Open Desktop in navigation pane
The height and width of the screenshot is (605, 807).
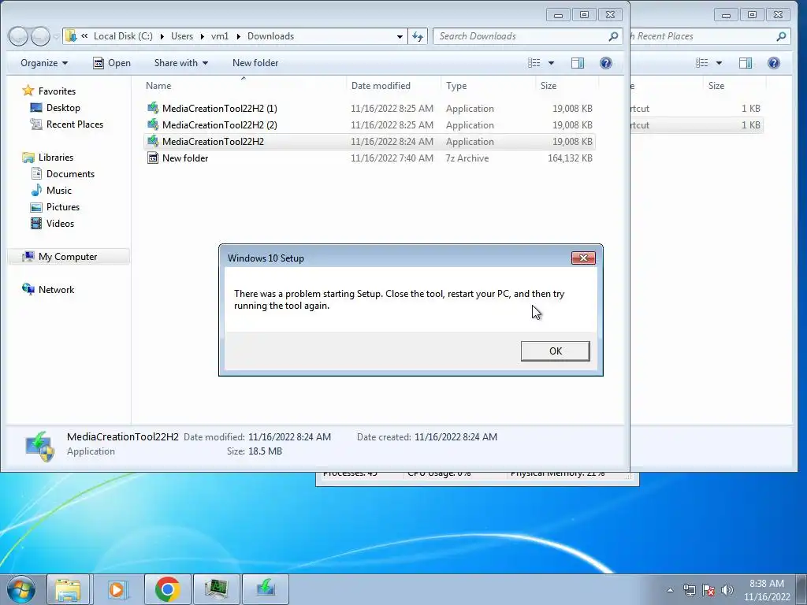click(63, 107)
